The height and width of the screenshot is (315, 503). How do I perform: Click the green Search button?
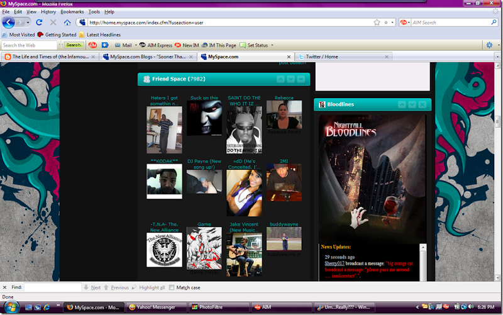[x=74, y=45]
